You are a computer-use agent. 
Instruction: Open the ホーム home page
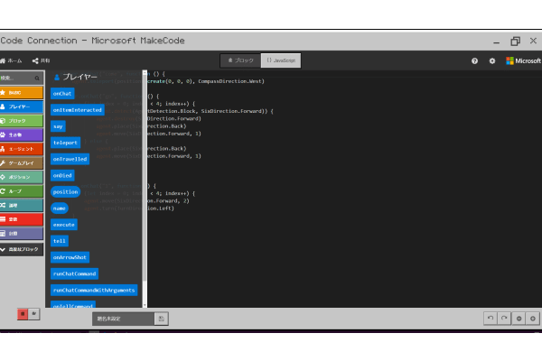[x=11, y=60]
